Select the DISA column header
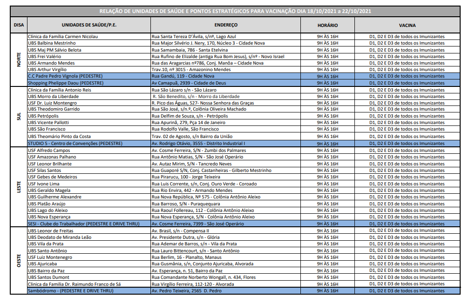Image resolution: width=469 pixels, height=303 pixels. 19,25
